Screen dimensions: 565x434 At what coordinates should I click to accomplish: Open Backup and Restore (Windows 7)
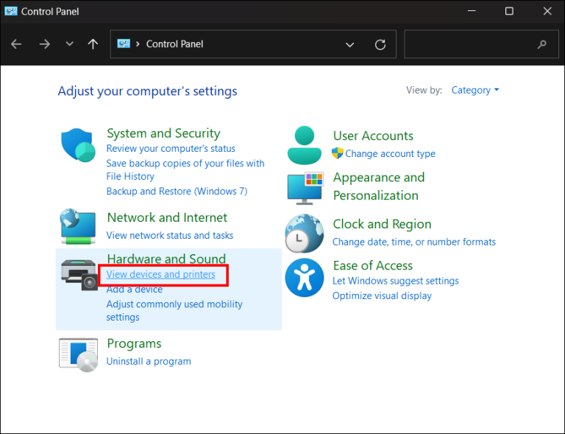pos(177,191)
